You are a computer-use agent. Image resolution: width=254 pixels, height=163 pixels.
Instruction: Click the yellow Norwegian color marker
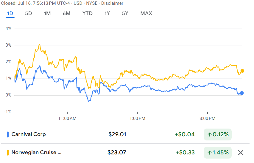click(8, 153)
